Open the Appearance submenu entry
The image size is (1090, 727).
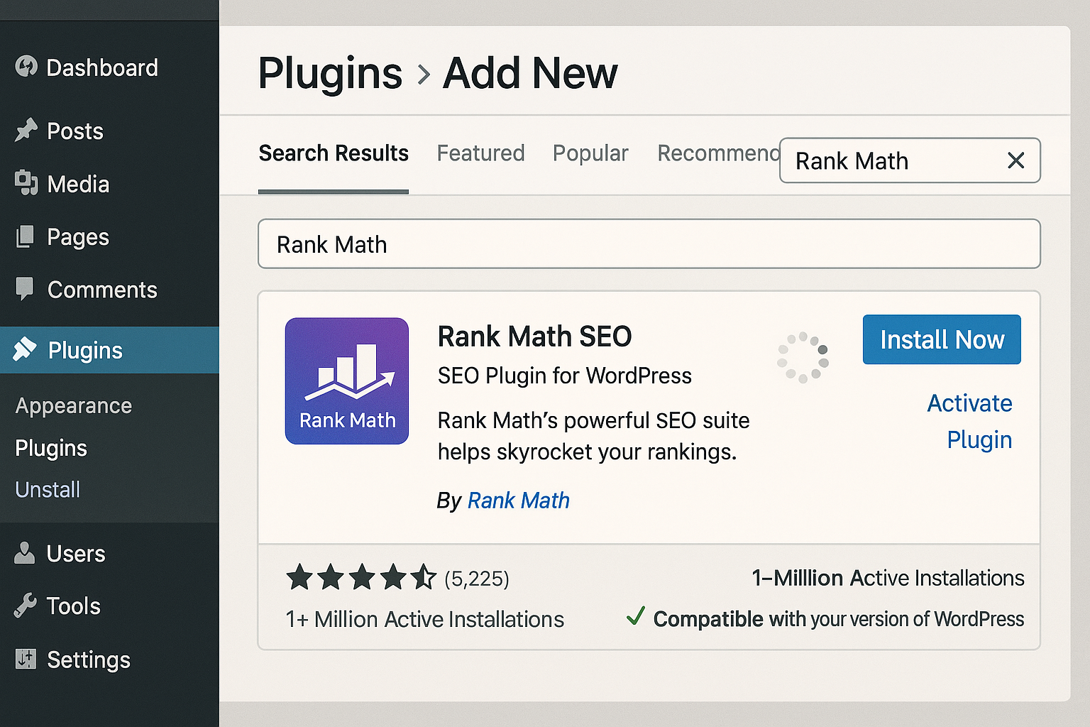[74, 406]
